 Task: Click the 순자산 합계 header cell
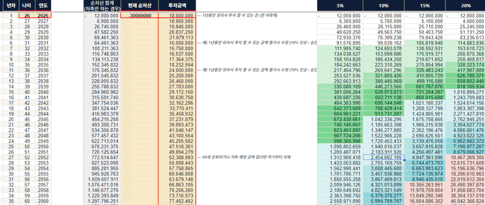(102, 5)
